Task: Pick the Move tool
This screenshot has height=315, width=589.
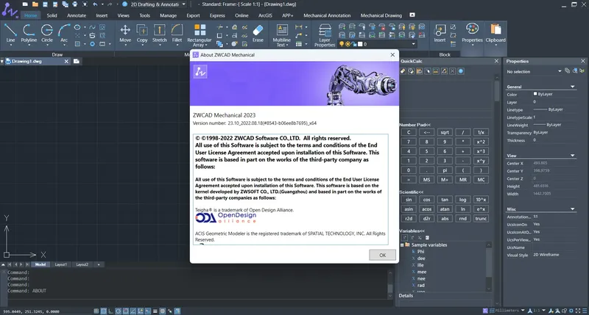Action: coord(125,33)
